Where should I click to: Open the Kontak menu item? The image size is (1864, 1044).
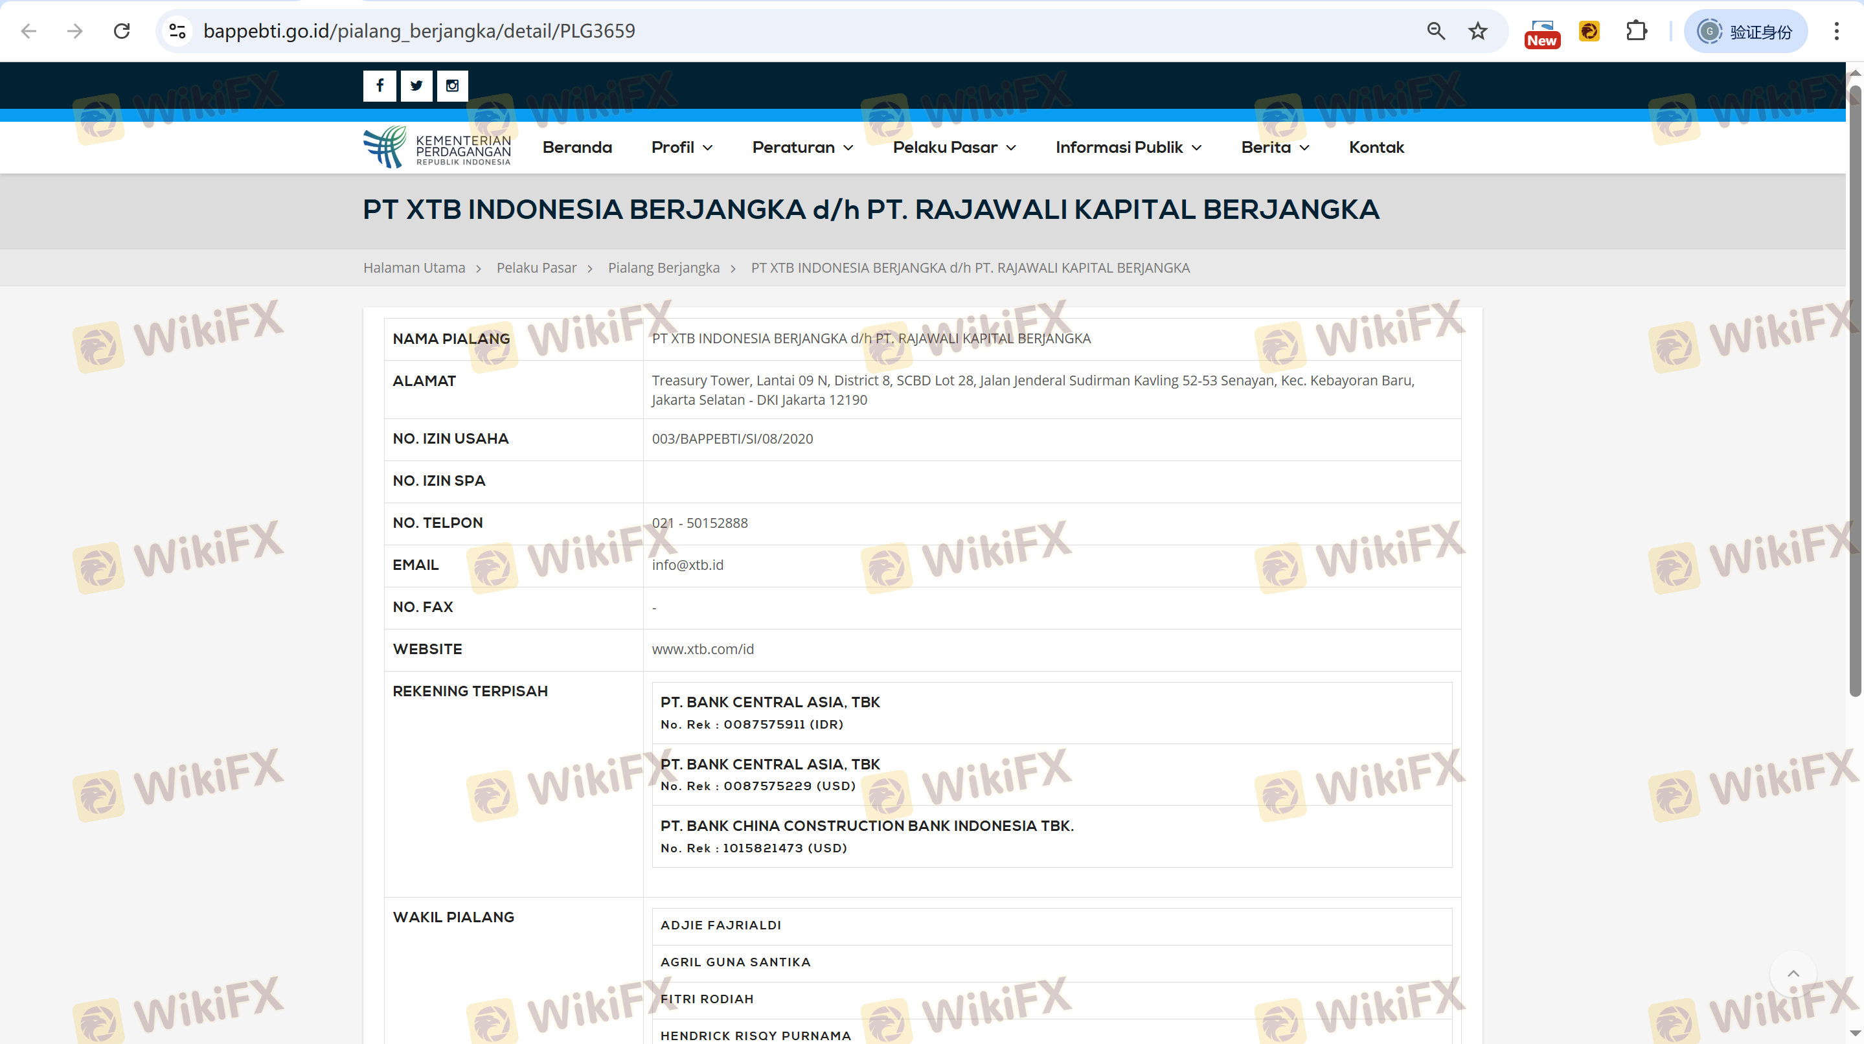click(x=1376, y=148)
